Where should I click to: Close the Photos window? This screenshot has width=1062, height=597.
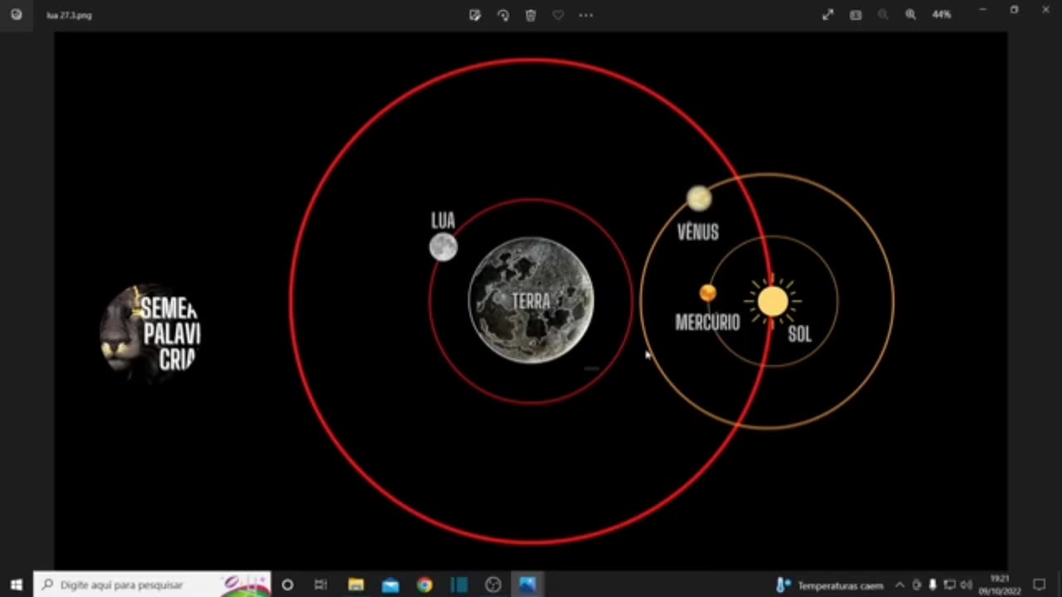(1045, 10)
